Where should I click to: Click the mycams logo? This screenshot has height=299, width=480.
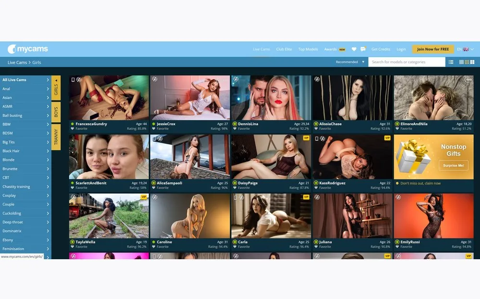(x=28, y=49)
